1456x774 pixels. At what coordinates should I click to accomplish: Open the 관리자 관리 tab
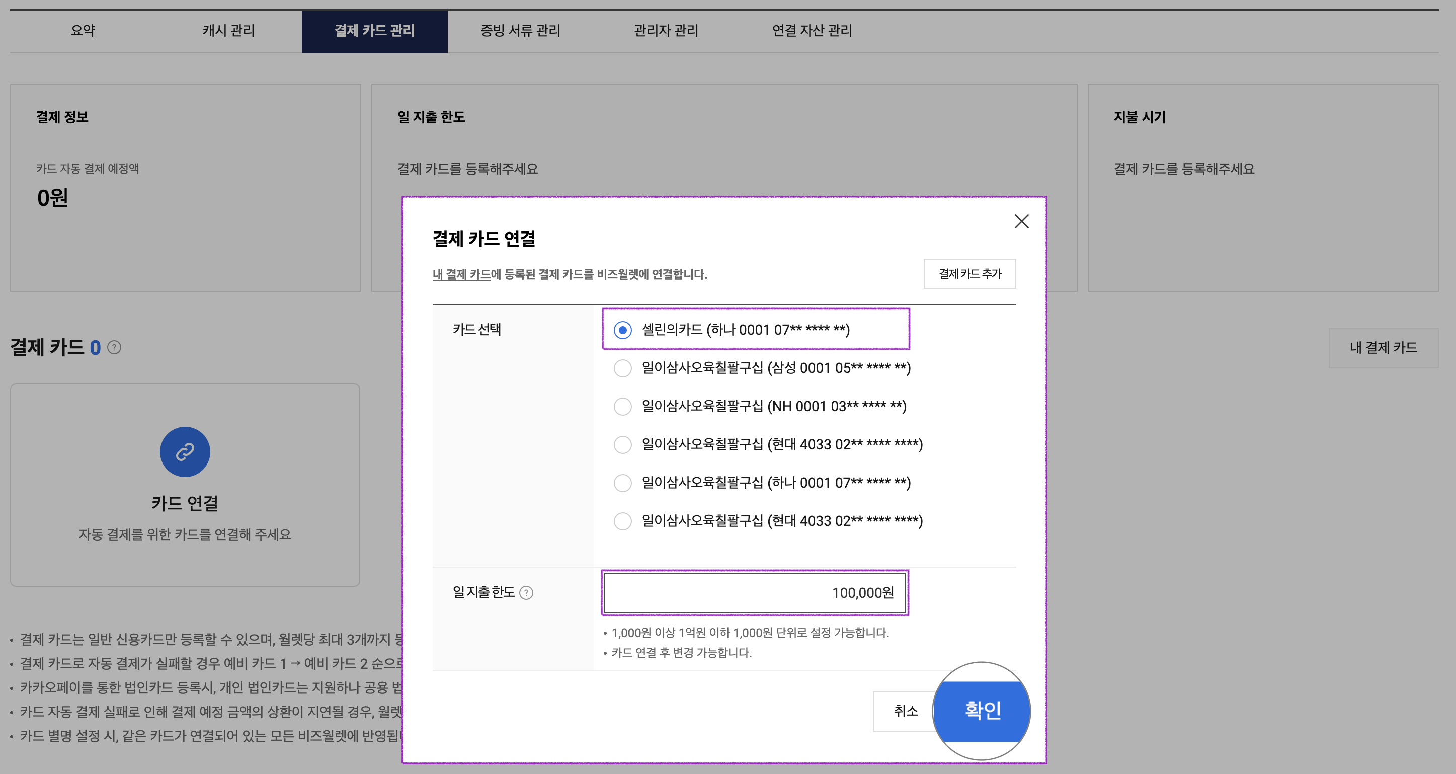coord(666,31)
